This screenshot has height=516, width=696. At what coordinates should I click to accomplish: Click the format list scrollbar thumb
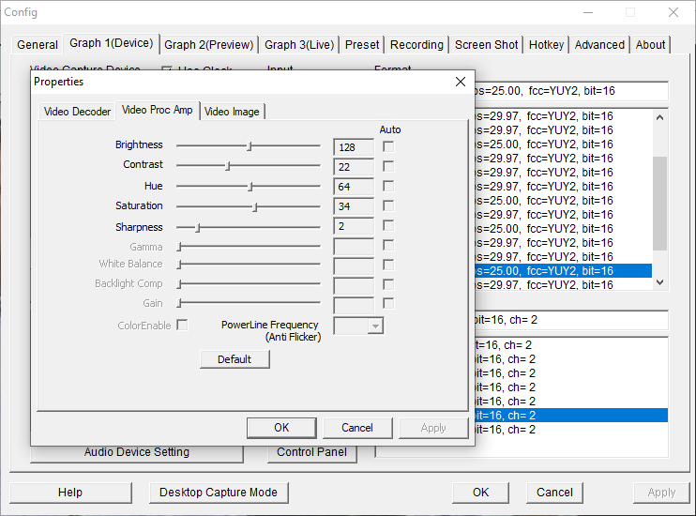(x=660, y=204)
